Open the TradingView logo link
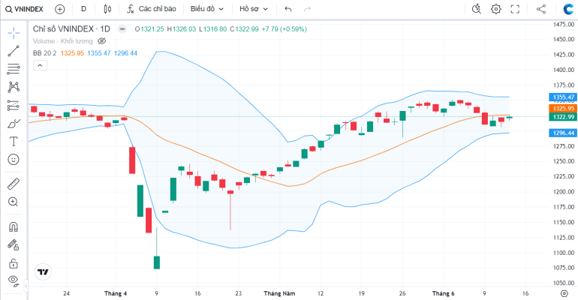 tap(43, 272)
